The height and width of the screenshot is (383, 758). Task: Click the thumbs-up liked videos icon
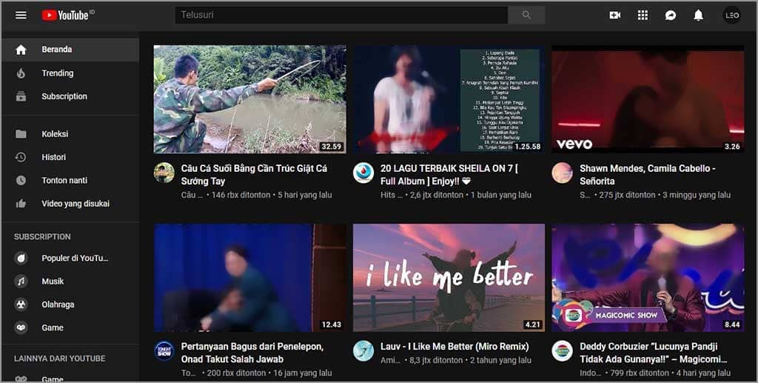pyautogui.click(x=21, y=204)
